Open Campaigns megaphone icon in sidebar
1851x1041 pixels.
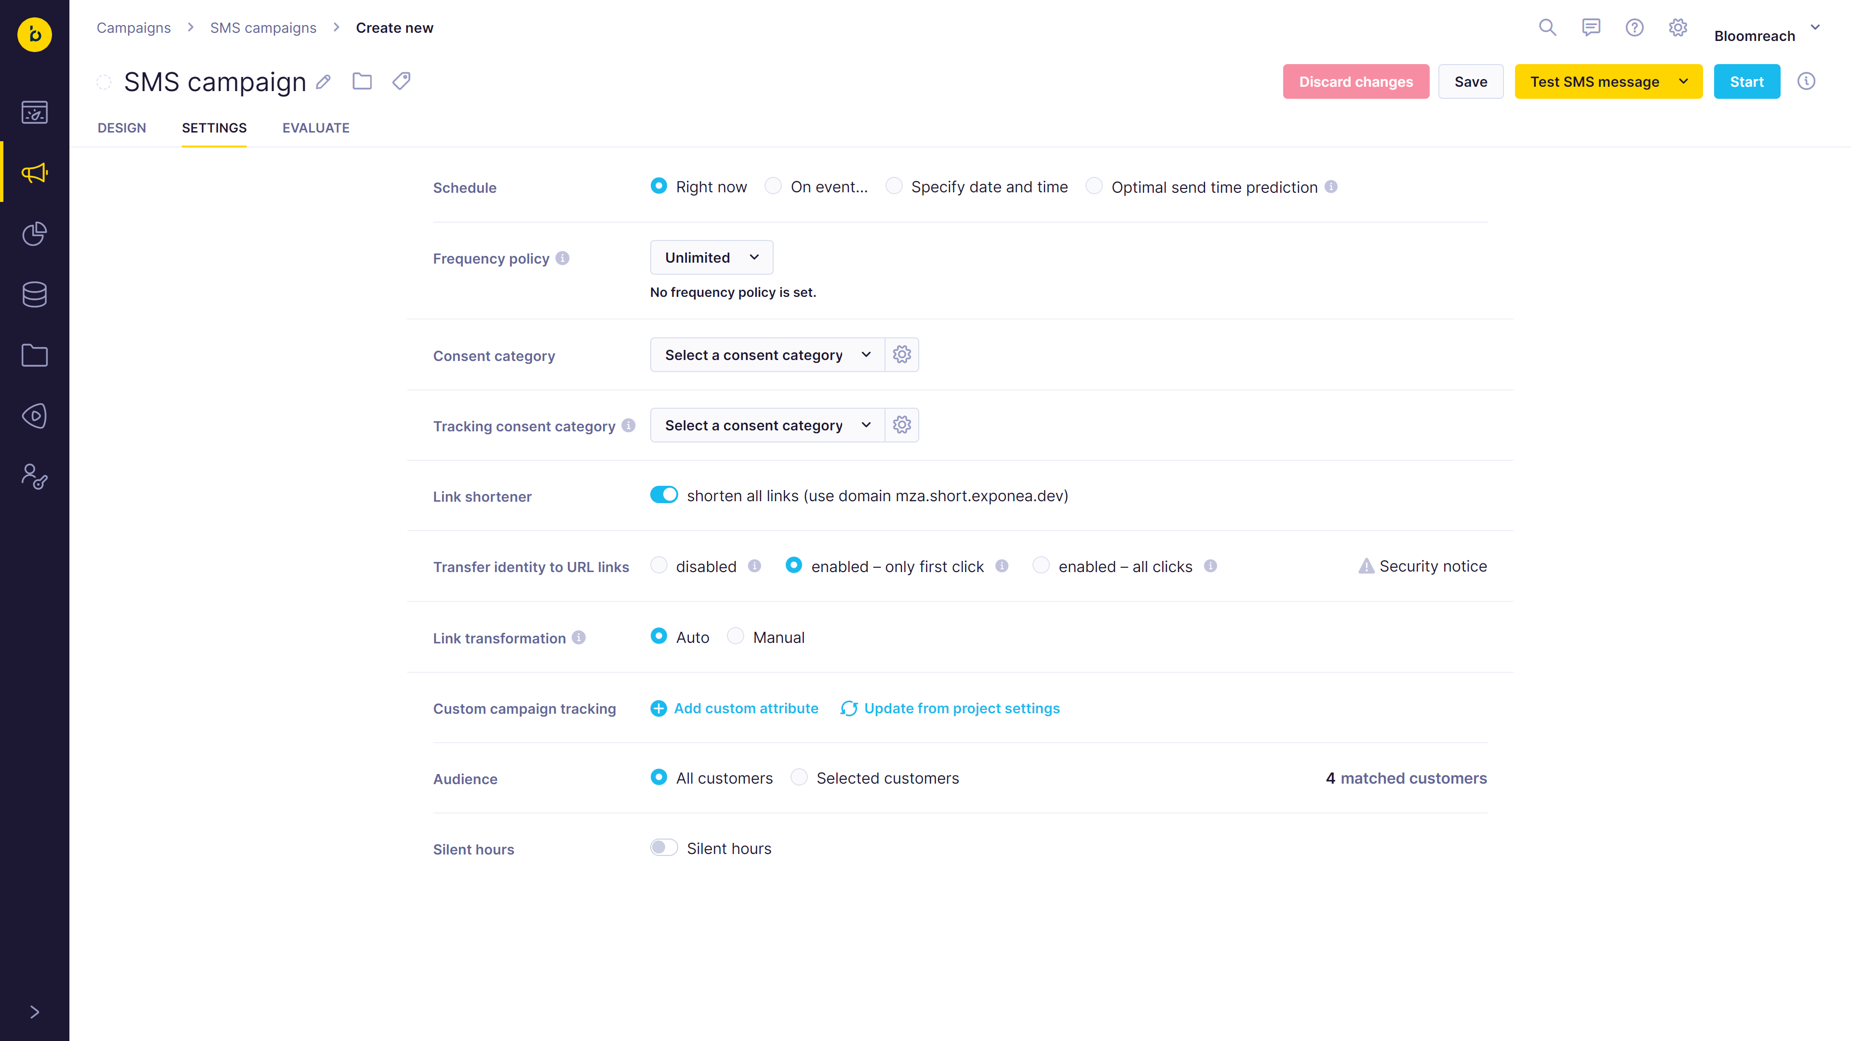click(35, 173)
